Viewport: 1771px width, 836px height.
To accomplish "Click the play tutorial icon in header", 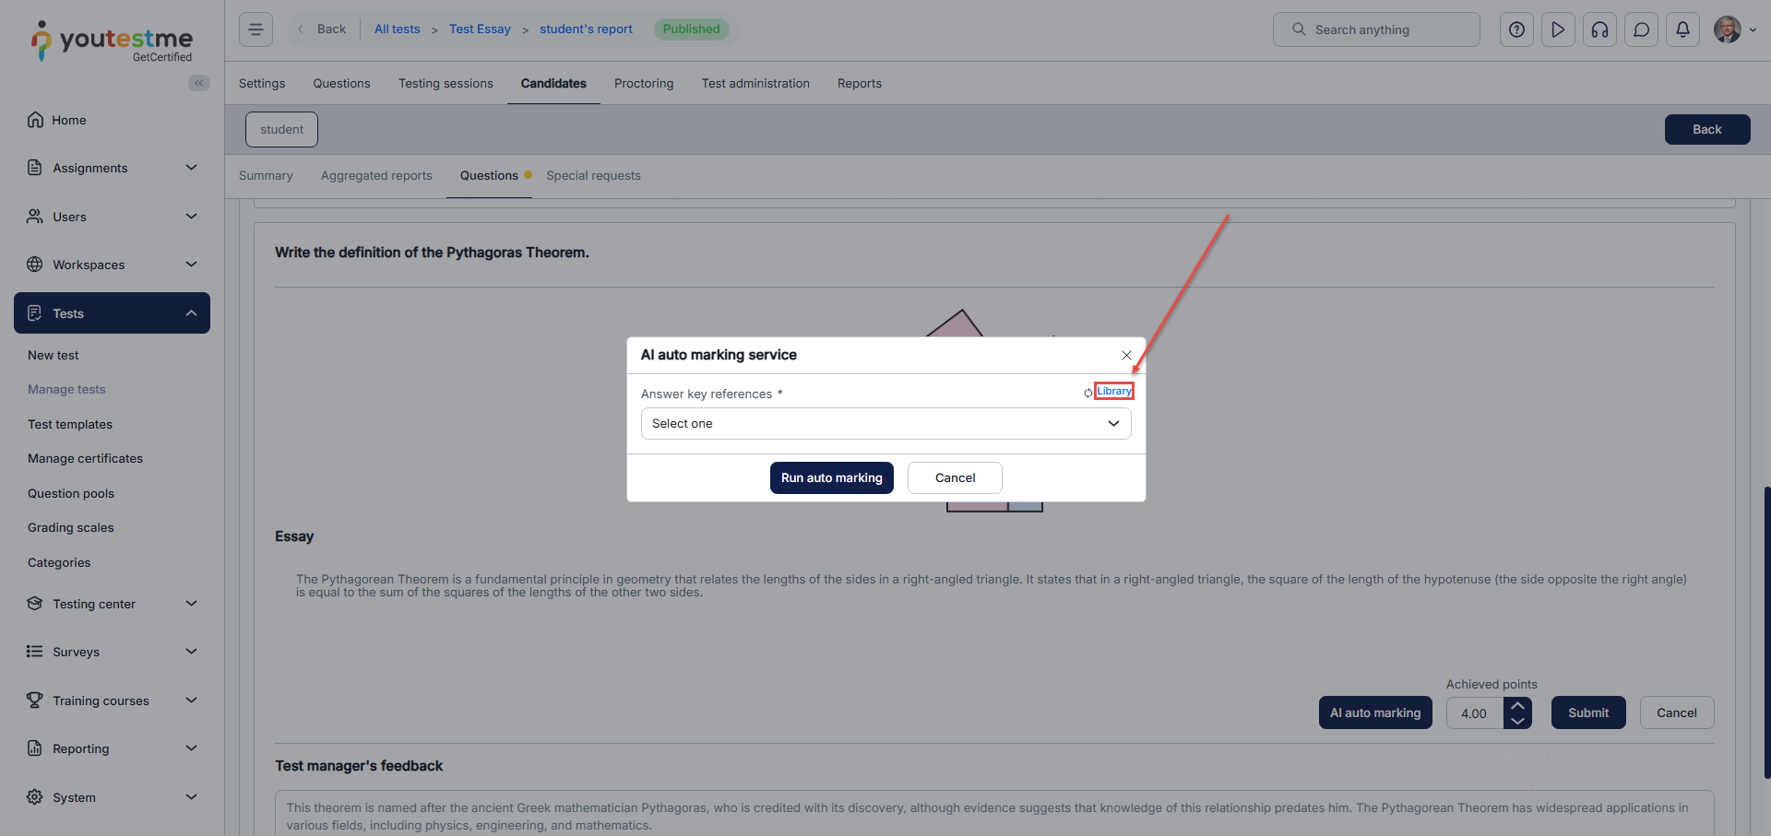I will [x=1558, y=29].
